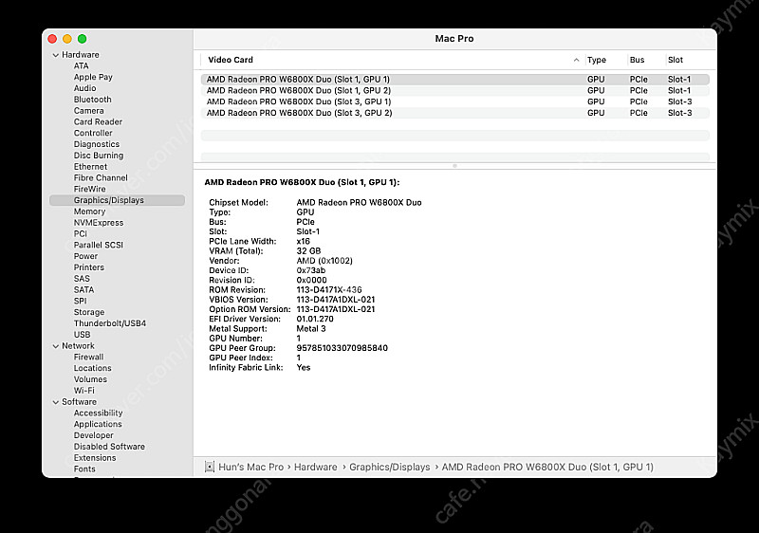Select Ethernet in the sidebar
Image resolution: width=759 pixels, height=533 pixels.
[90, 166]
